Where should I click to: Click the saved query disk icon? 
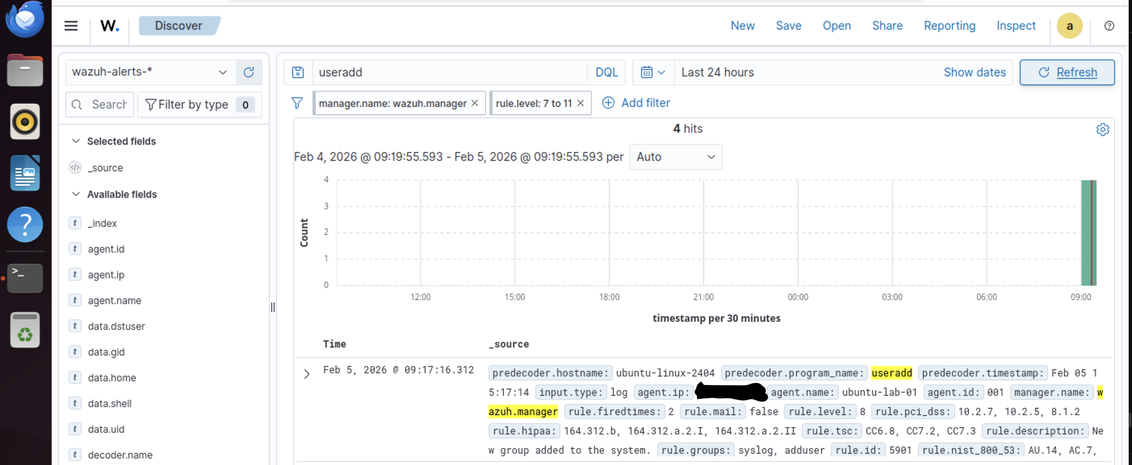[298, 72]
